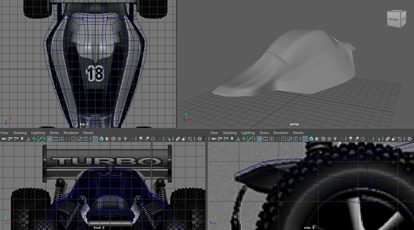Open the Lighting menu in the side viewport
Viewport: 414px width, 230px height.
click(x=248, y=132)
